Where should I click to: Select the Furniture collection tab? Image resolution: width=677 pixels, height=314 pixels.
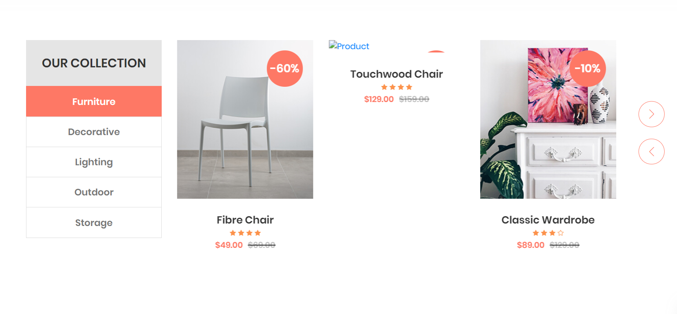tap(94, 101)
